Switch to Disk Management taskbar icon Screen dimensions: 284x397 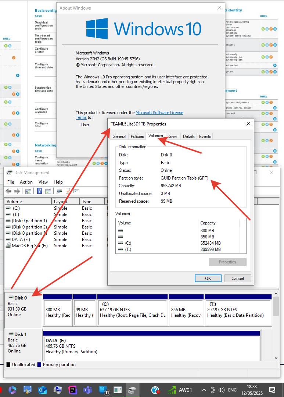tap(132, 390)
